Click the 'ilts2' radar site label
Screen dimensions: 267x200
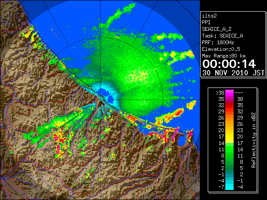pyautogui.click(x=209, y=16)
